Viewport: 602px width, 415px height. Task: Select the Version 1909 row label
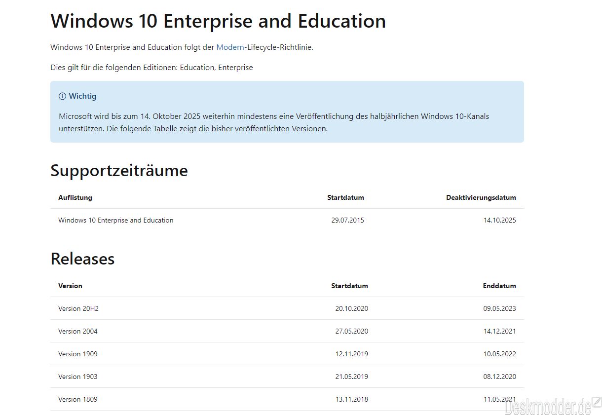click(78, 354)
